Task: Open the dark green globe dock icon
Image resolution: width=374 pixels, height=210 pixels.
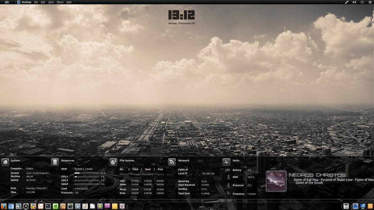Action: [x=70, y=206]
